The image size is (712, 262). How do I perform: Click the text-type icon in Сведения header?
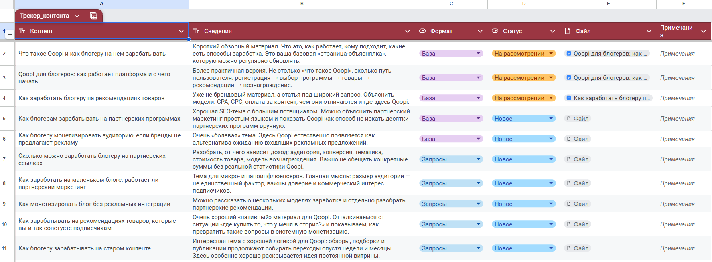click(196, 31)
